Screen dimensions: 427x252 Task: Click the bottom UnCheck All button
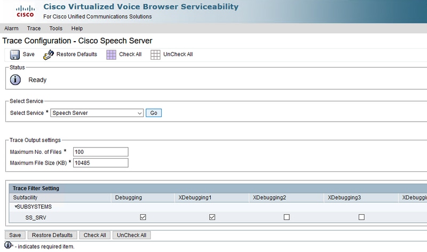point(131,235)
